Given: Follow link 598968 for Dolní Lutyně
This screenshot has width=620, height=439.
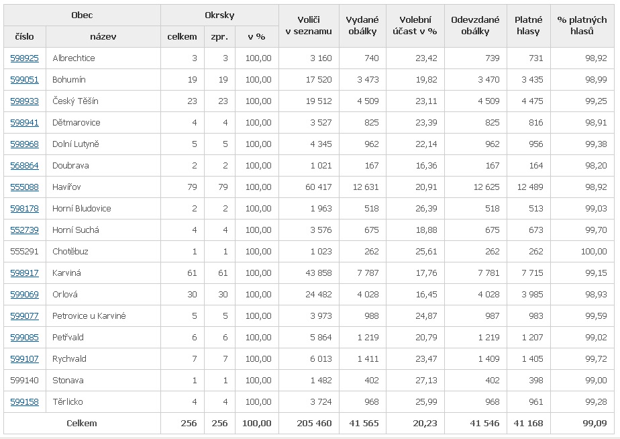Looking at the screenshot, I should click(25, 144).
